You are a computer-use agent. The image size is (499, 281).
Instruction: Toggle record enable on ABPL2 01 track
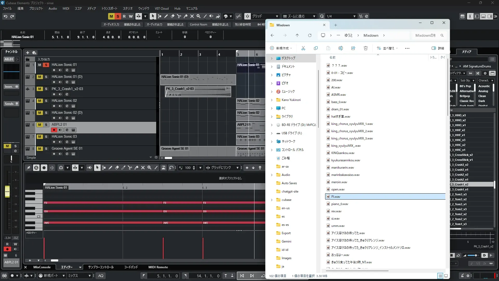[x=54, y=130]
